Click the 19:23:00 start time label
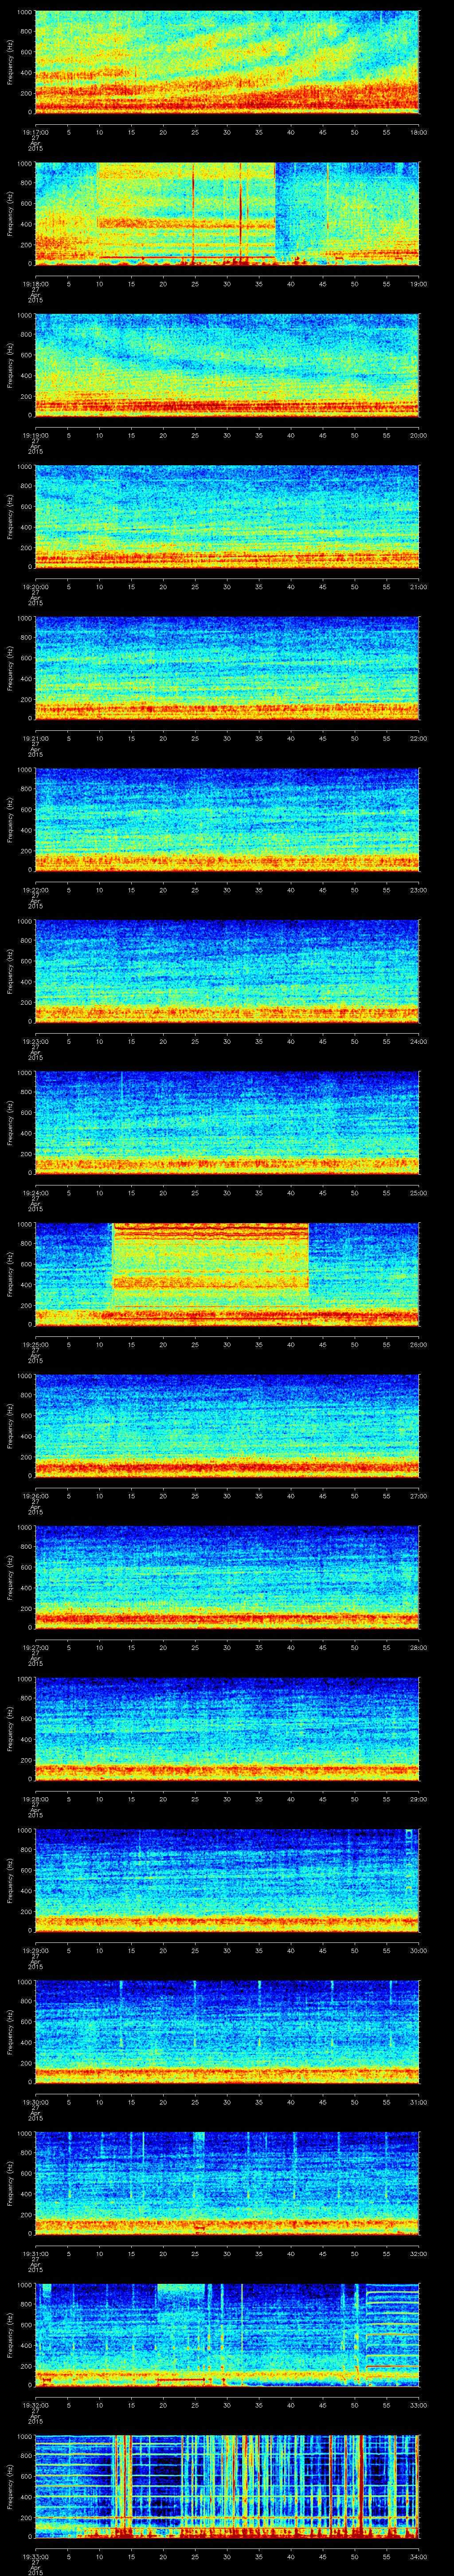This screenshot has height=2576, width=454. point(35,1041)
